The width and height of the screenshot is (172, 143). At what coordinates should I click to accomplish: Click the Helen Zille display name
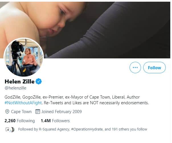tap(19, 82)
